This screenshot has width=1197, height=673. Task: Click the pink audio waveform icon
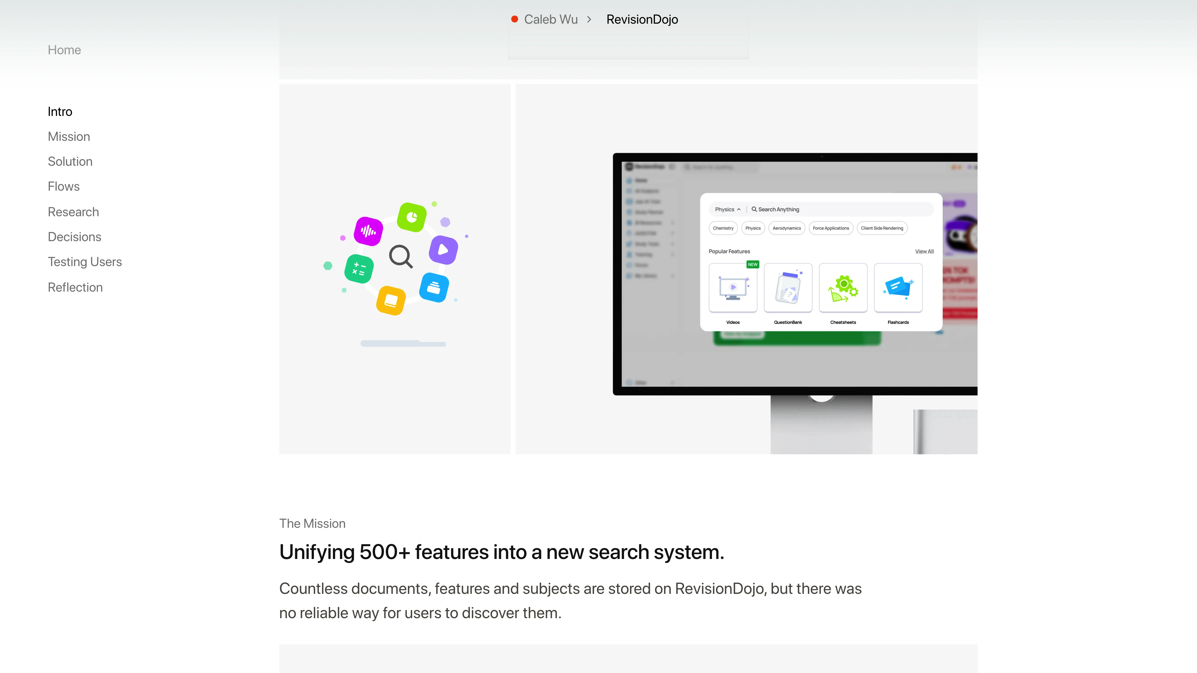point(368,231)
